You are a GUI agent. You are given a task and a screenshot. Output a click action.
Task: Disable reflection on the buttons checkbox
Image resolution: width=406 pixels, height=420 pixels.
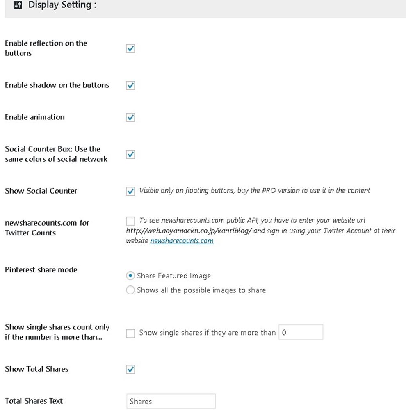click(x=130, y=49)
